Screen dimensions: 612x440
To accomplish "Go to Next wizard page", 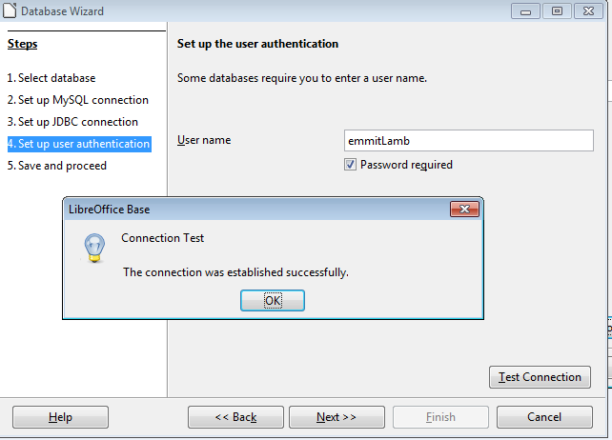I will click(x=337, y=417).
